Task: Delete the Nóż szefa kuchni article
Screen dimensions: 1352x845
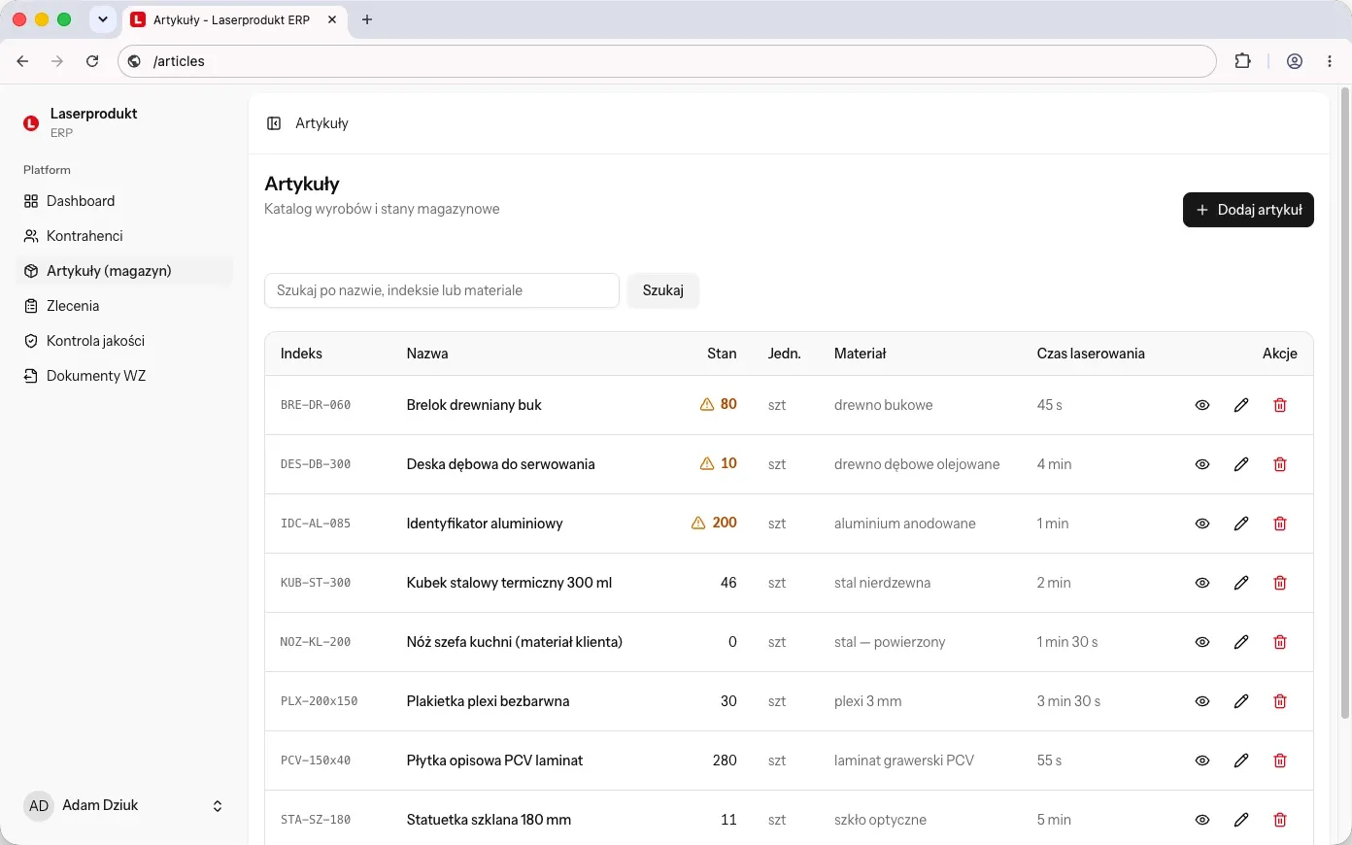Action: click(x=1280, y=642)
